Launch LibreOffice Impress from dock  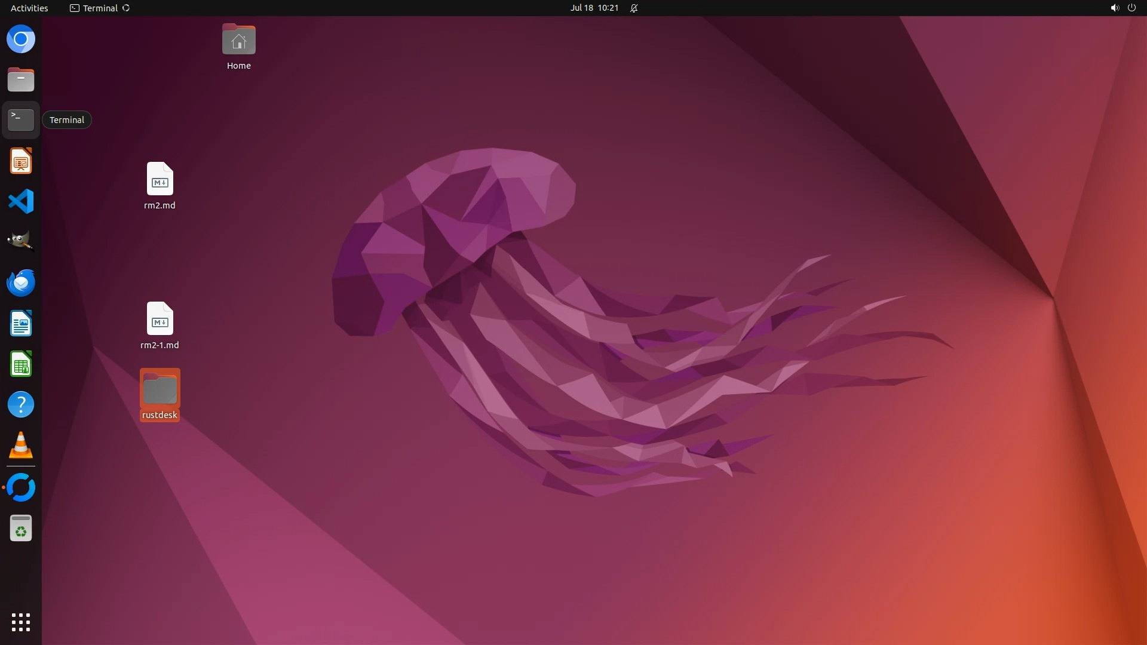[x=21, y=161]
